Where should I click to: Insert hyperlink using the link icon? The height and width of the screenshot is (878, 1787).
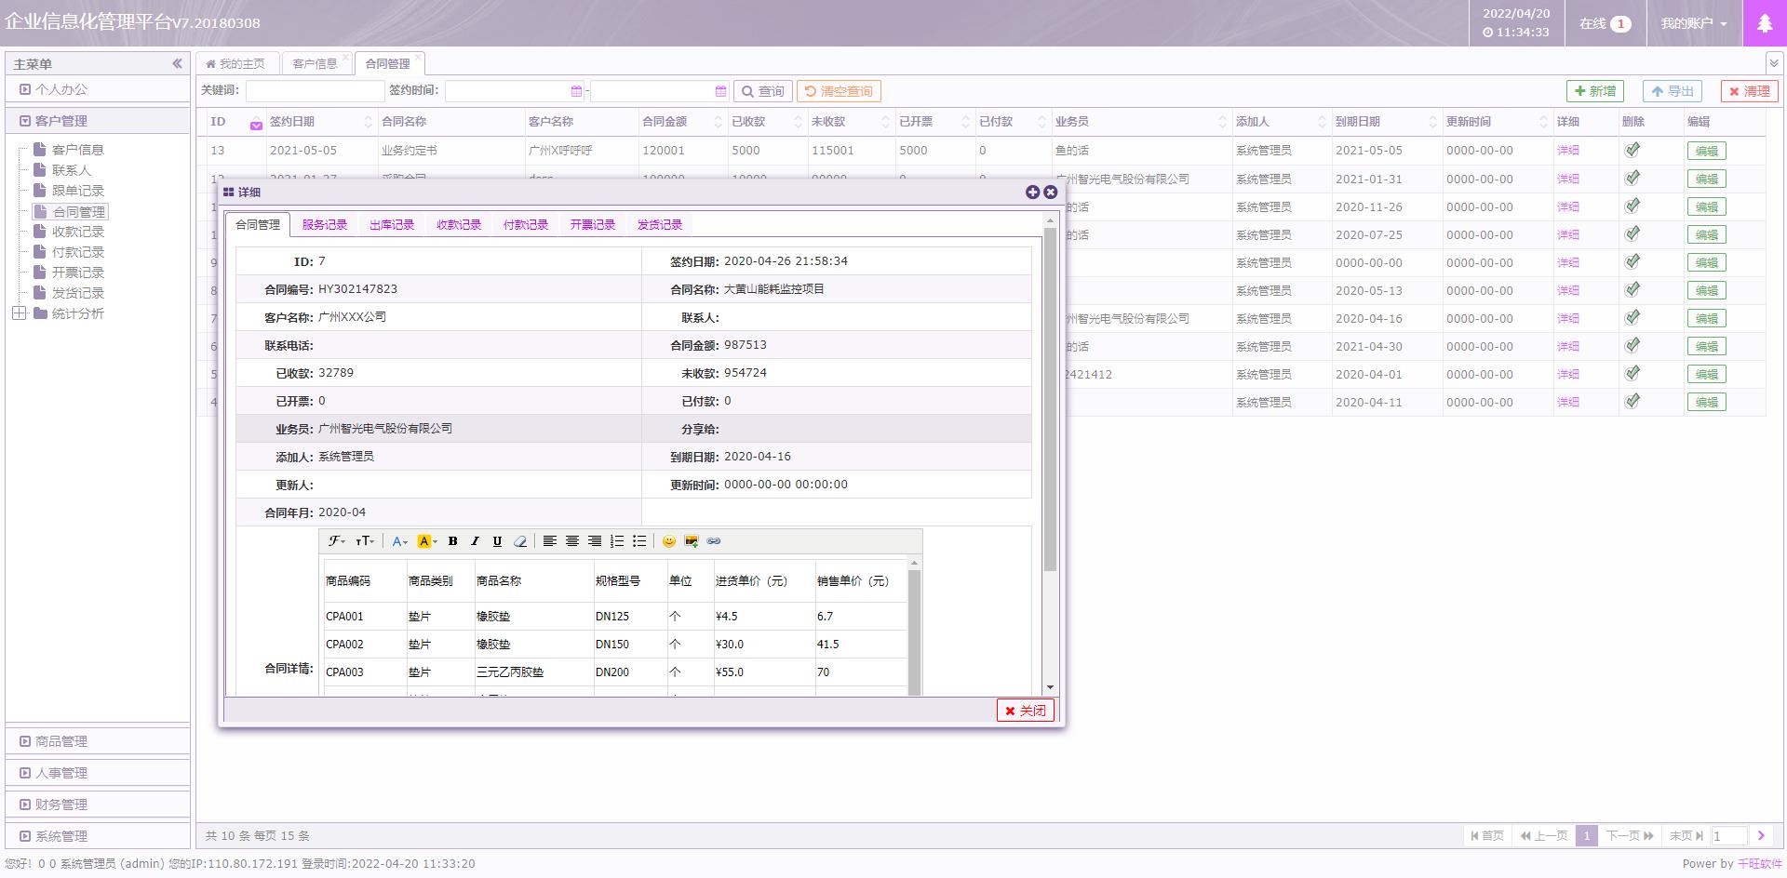714,541
